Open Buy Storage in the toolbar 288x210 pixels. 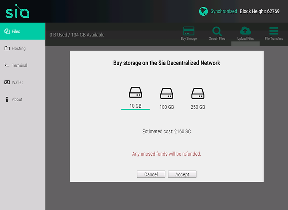tap(189, 33)
